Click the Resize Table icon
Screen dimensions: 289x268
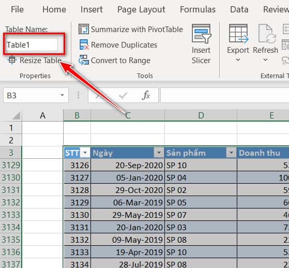(12, 60)
